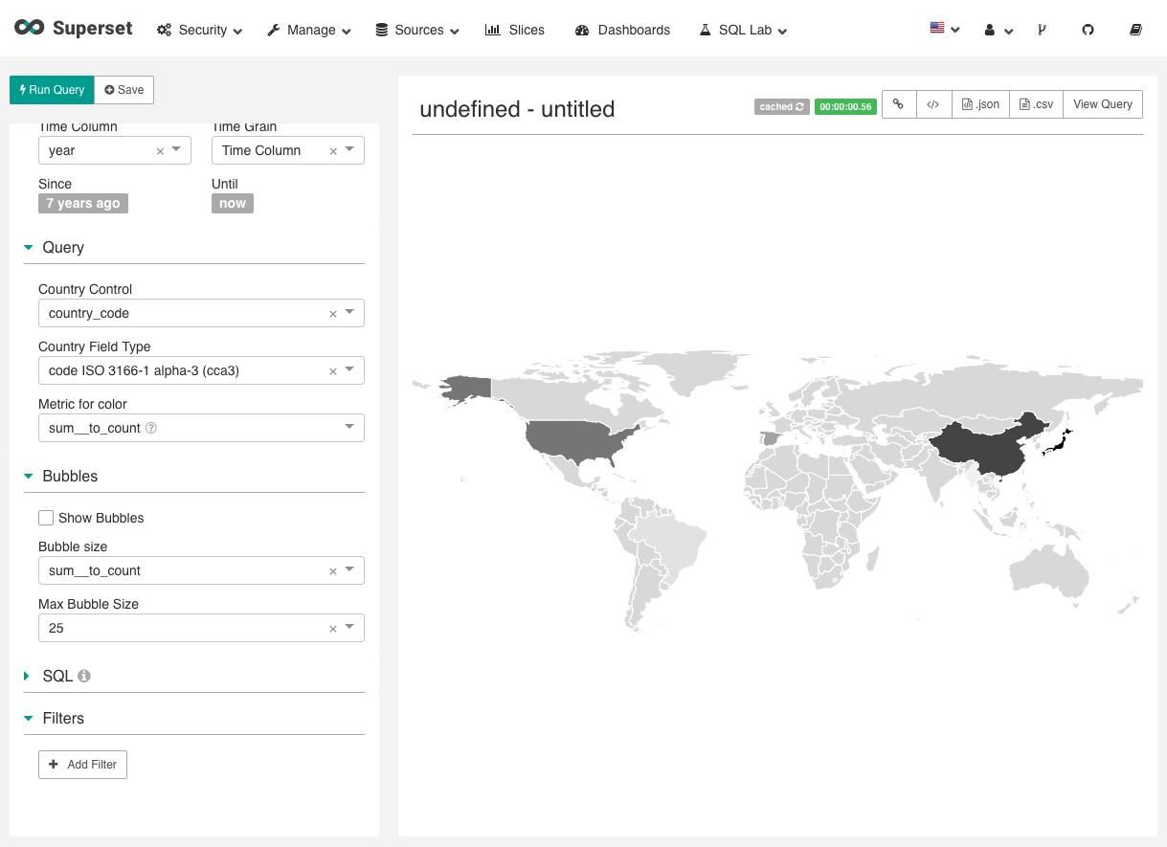Click the Run Query button

tap(51, 89)
